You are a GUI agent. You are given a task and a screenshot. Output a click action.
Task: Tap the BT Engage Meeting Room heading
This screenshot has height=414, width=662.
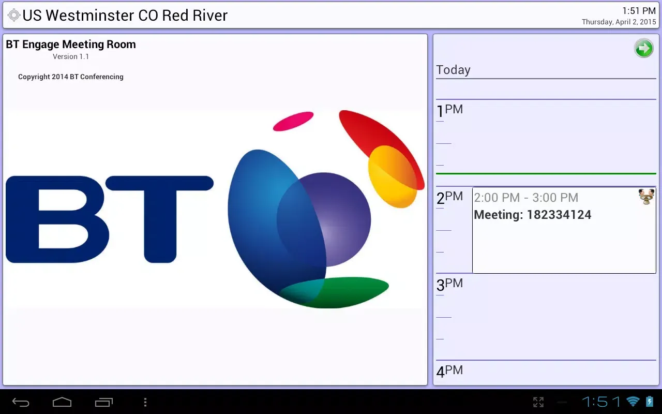[71, 45]
